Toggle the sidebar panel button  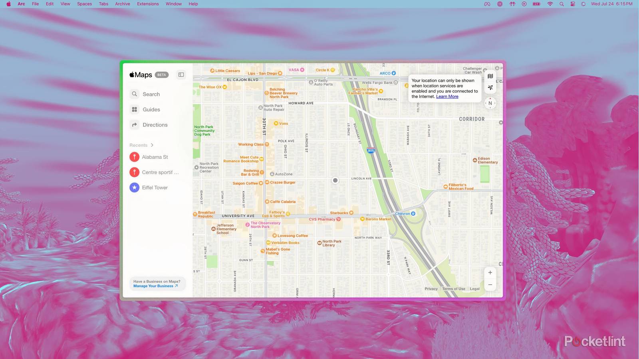[x=181, y=75]
